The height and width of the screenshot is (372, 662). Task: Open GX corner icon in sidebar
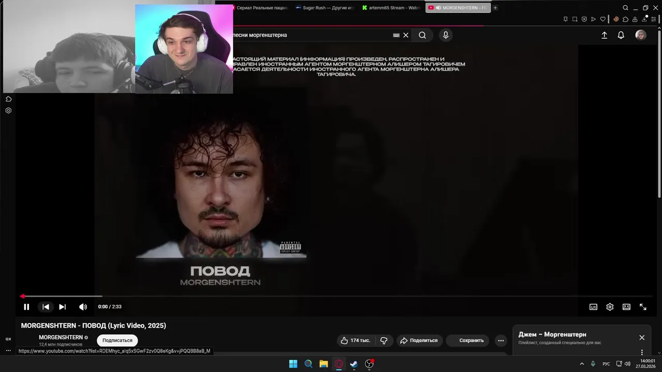(x=8, y=339)
